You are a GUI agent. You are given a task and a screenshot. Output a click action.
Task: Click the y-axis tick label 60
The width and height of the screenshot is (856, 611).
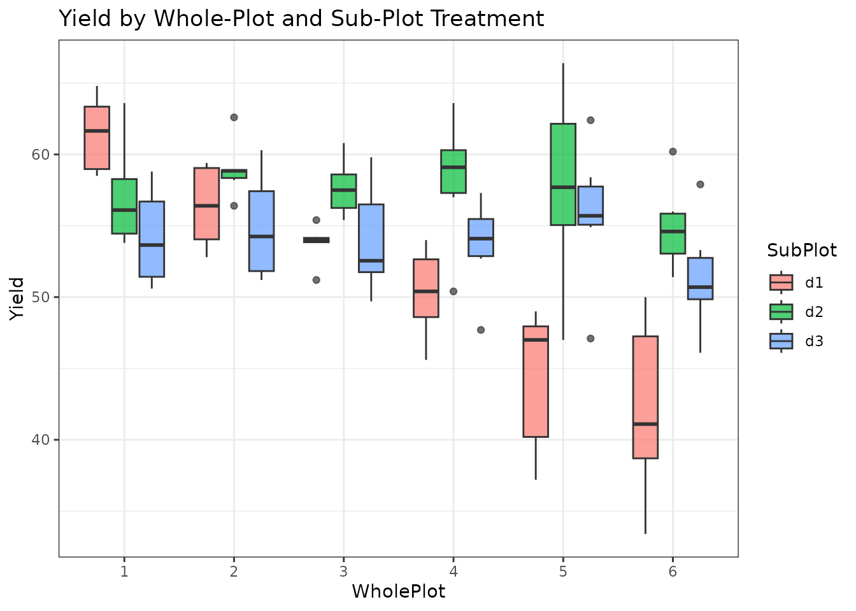[x=41, y=155]
